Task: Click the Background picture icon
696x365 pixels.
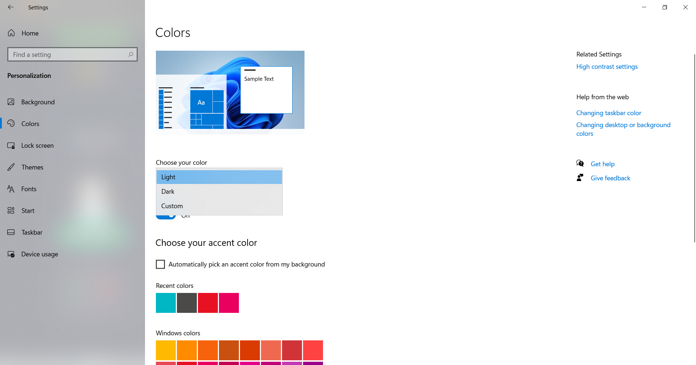Action: 11,102
